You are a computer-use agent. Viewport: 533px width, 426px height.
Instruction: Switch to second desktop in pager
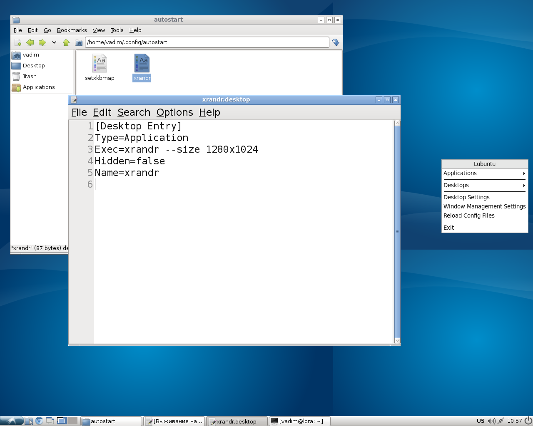coord(72,421)
